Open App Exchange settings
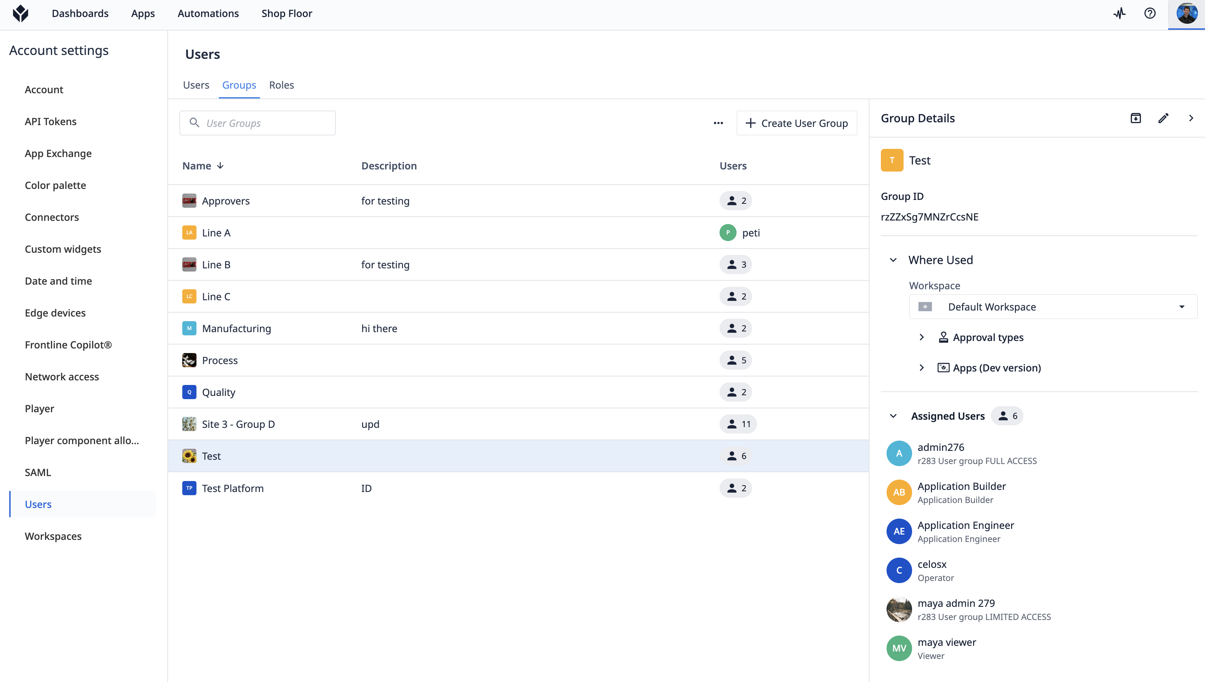 (58, 153)
